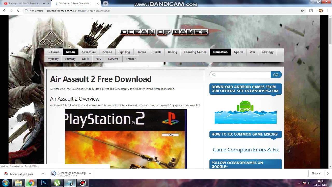
Task: Open Game Corruption Errors & Fix link
Action: tap(246, 150)
